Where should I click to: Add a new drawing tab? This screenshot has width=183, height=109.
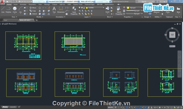point(37,20)
